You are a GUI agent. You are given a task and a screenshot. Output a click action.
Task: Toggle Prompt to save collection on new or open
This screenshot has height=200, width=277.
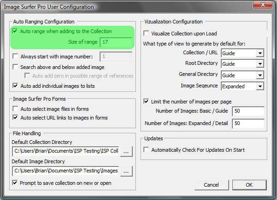pyautogui.click(x=15, y=183)
